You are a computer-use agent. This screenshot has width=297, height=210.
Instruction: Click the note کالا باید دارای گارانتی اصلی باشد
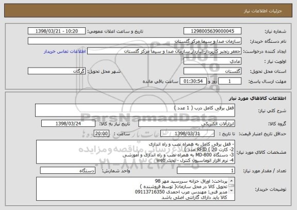click(x=194, y=198)
